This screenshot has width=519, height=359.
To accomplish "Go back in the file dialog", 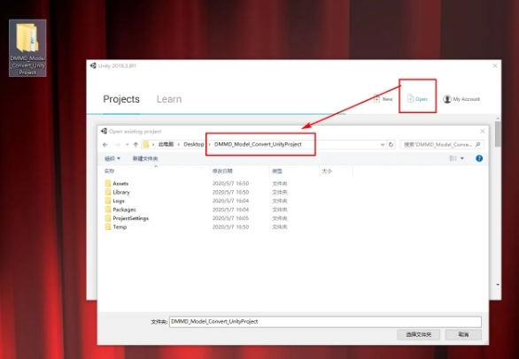I will tap(105, 144).
